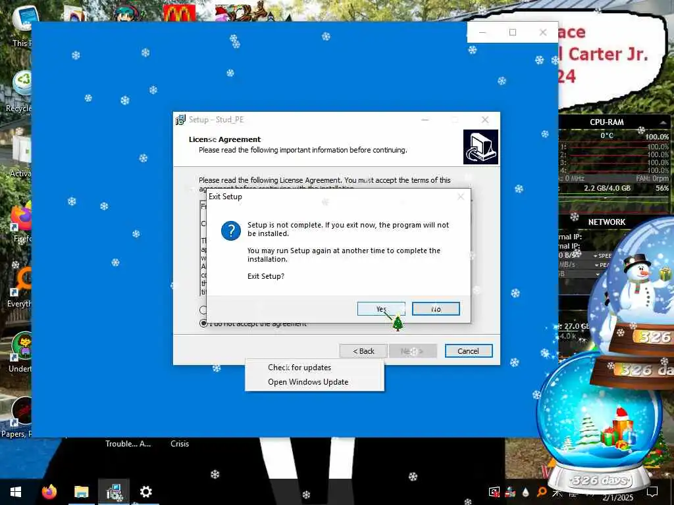Open the Undertale desktop shortcut
Screen dimensions: 674x505
[x=20, y=352]
